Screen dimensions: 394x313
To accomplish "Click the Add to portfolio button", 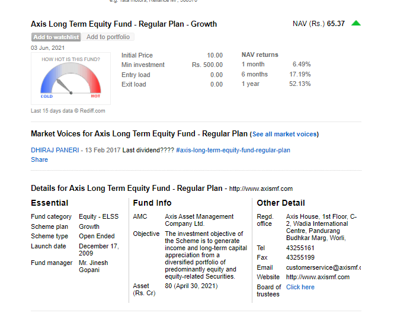I will coord(108,37).
